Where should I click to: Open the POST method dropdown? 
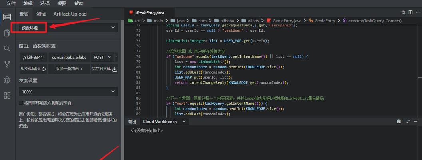[x=102, y=57]
